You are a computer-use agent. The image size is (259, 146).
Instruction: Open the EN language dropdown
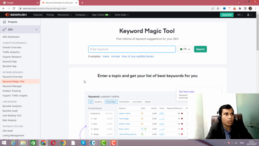pyautogui.click(x=240, y=15)
